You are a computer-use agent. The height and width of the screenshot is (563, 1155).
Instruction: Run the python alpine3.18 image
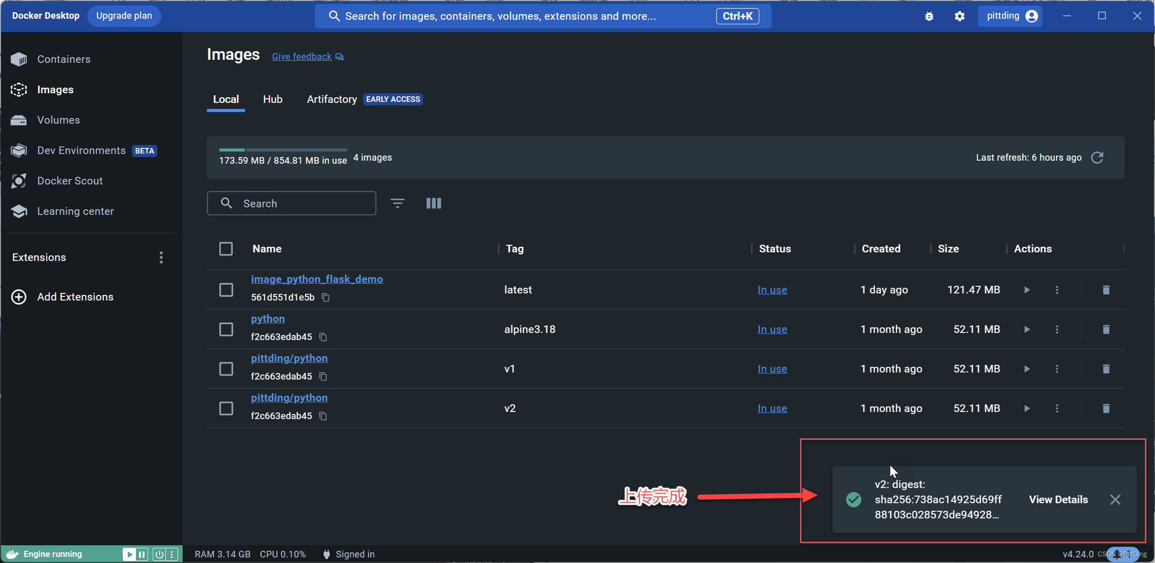(x=1027, y=329)
